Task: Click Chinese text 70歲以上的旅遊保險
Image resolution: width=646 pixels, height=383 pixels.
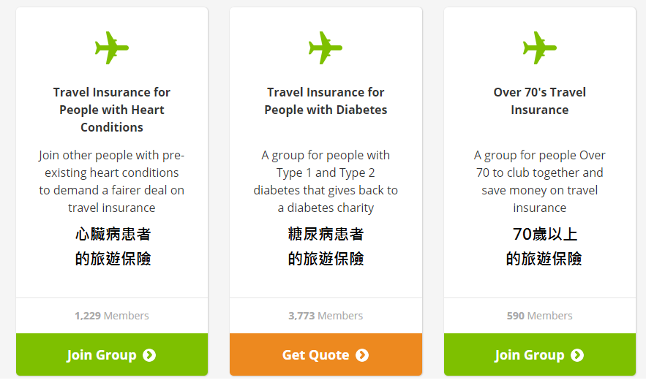Action: click(x=544, y=246)
